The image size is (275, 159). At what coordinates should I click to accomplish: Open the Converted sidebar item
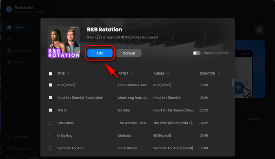click(x=19, y=51)
